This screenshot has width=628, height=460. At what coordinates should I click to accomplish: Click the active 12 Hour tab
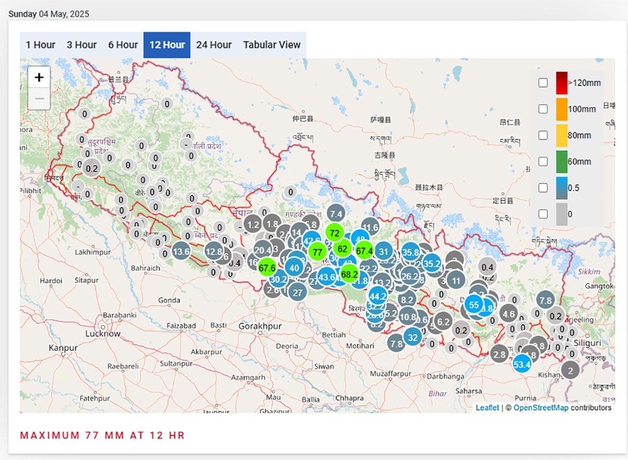(x=167, y=45)
